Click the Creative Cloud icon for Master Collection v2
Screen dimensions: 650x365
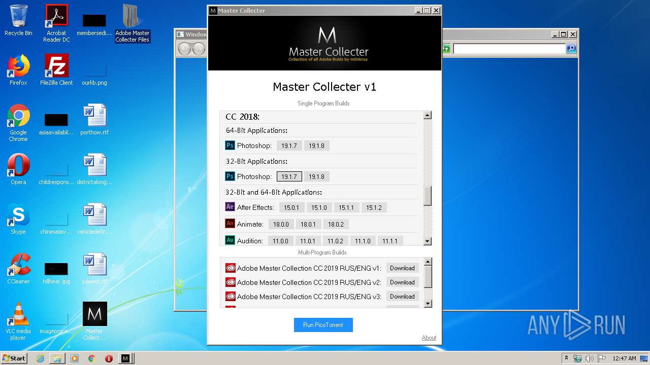(x=230, y=282)
